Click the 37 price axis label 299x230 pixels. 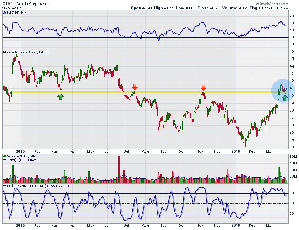pyautogui.click(x=291, y=118)
